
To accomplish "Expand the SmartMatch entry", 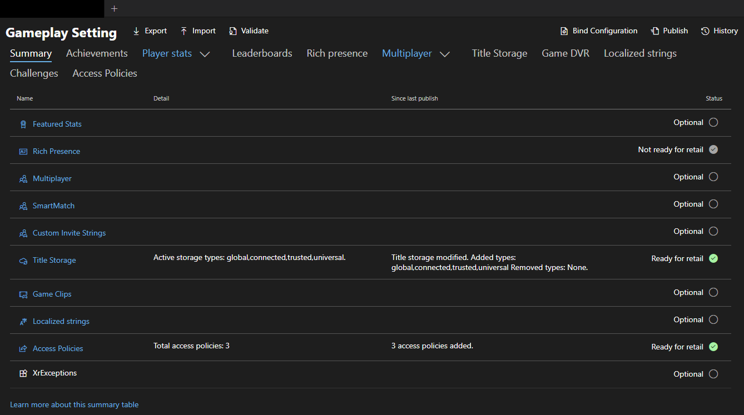I will pos(54,206).
